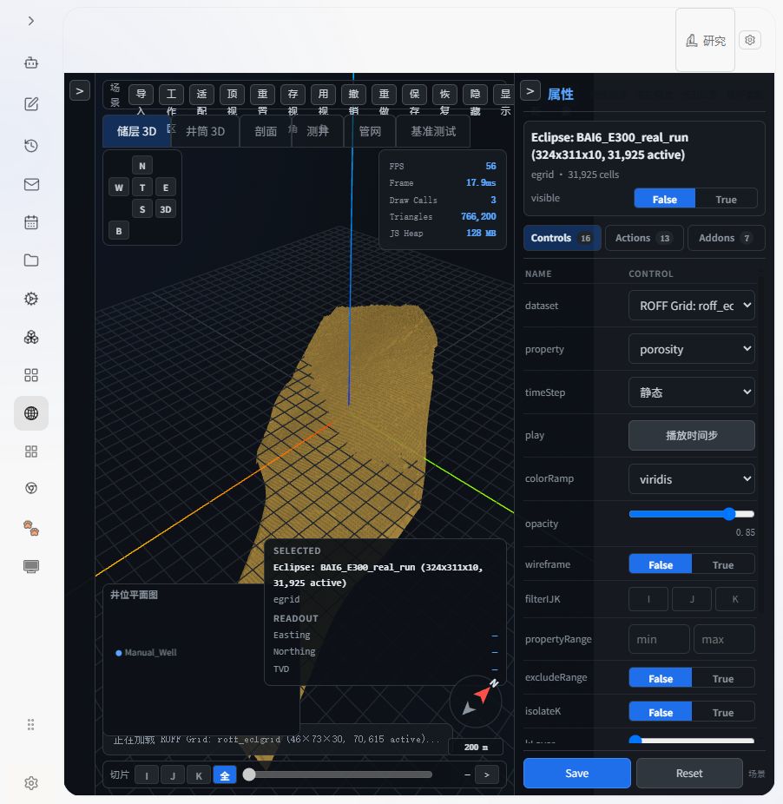Click the slice position slider handle
Screen dimensions: 783x804
click(x=249, y=774)
